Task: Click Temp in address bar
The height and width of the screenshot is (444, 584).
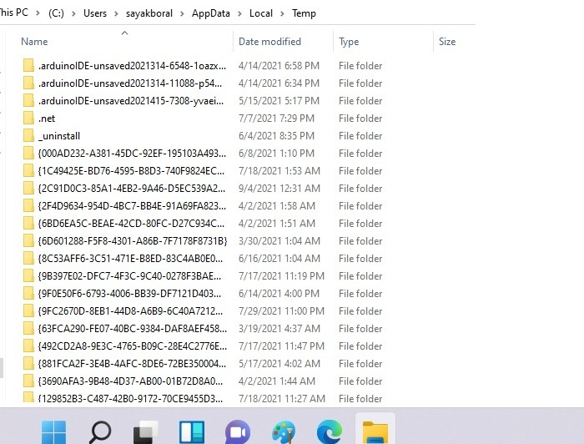Action: coord(304,13)
